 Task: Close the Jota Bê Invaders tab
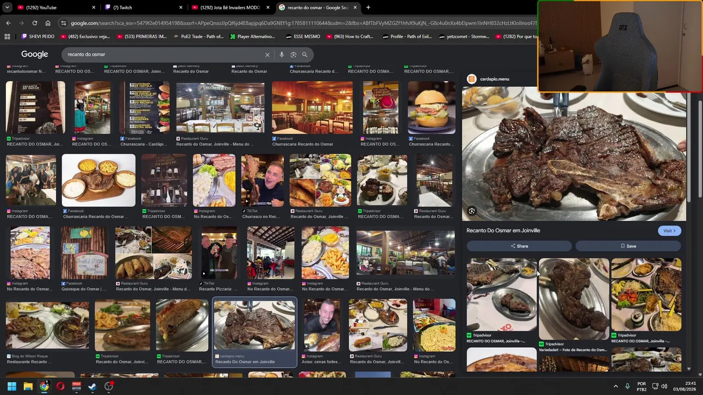tap(268, 8)
